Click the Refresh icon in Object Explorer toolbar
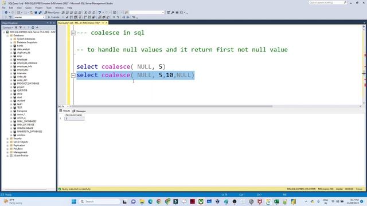Screen dimensions: 367x206 (33, 27)
